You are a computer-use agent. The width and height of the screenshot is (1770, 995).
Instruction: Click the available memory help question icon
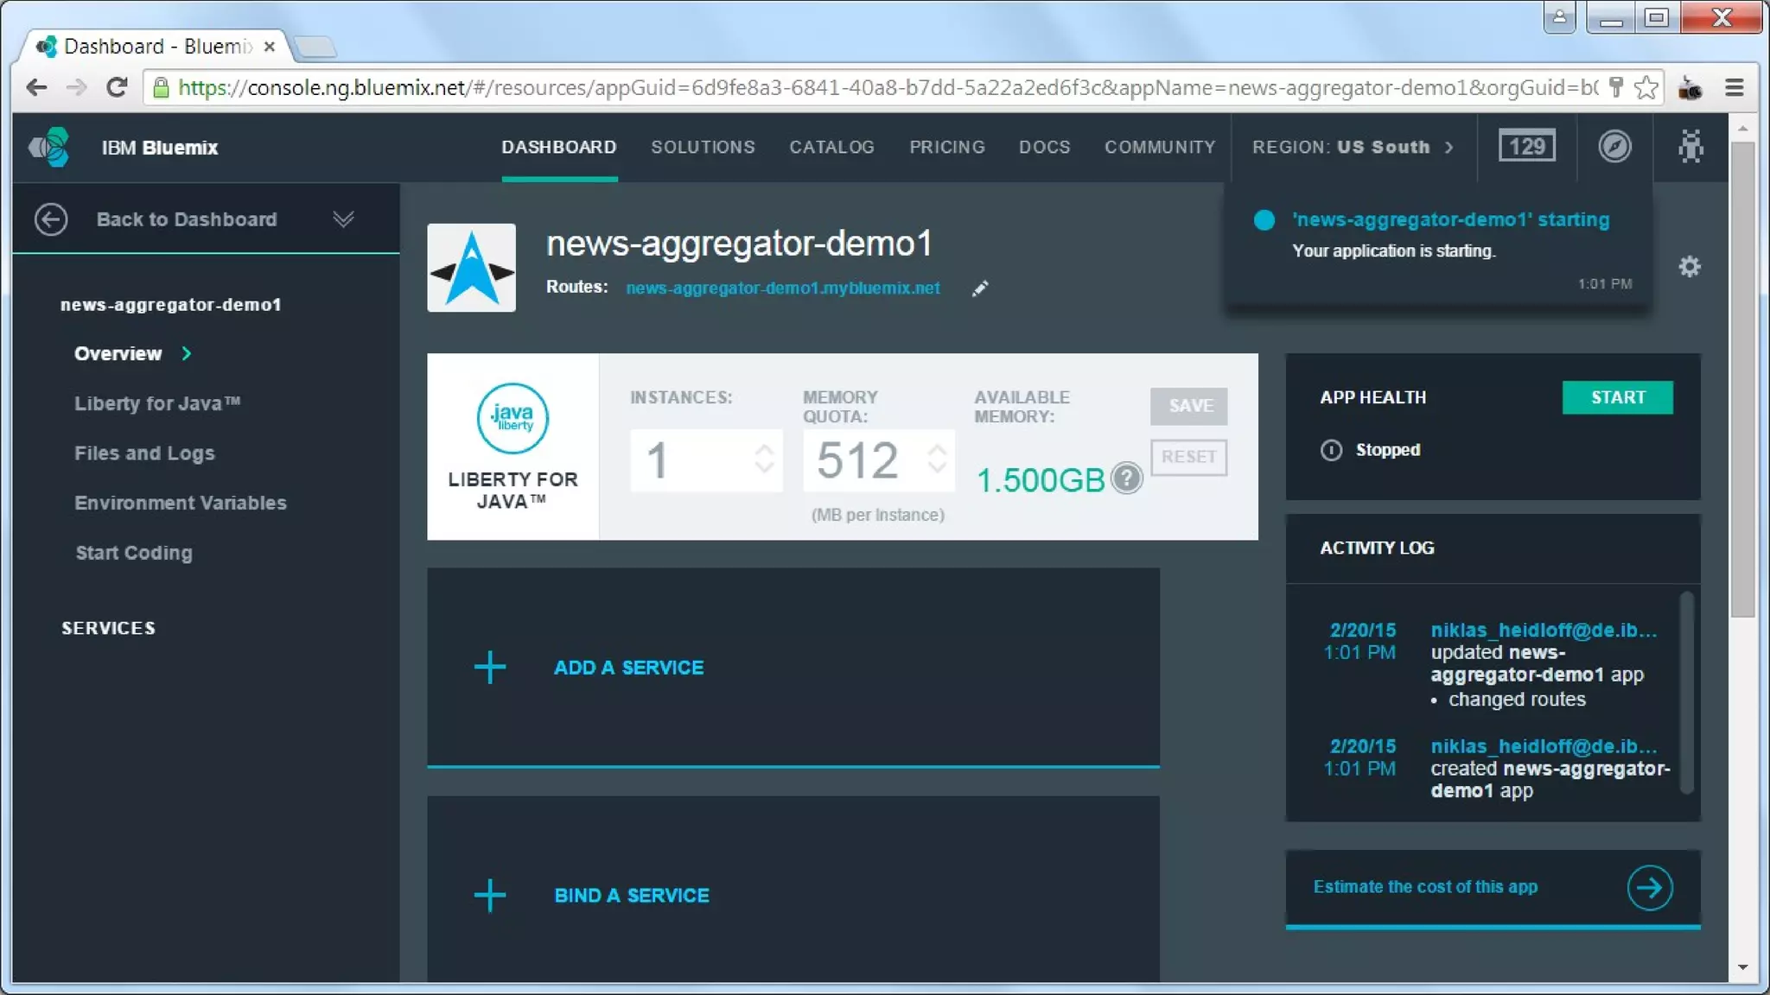pos(1126,478)
